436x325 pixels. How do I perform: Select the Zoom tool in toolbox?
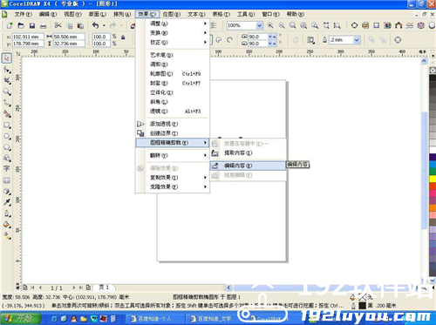tap(7, 92)
